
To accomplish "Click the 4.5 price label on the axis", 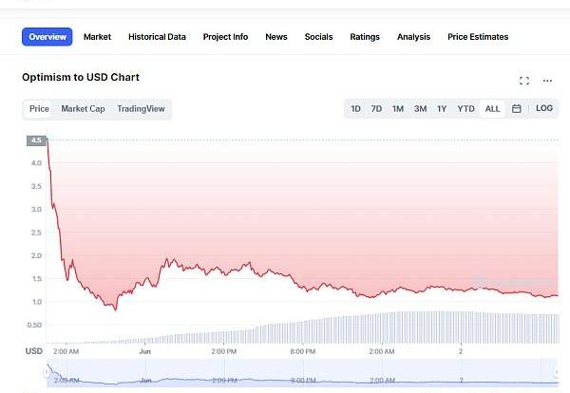I will click(x=36, y=140).
